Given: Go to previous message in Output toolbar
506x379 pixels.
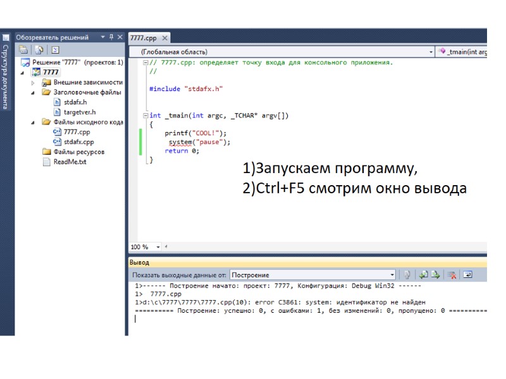Looking at the screenshot, I should [424, 275].
